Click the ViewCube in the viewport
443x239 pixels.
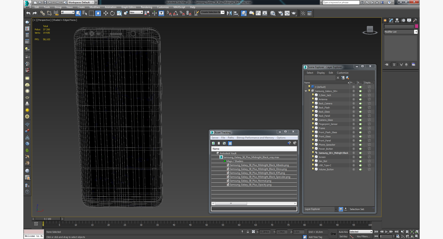[370, 30]
